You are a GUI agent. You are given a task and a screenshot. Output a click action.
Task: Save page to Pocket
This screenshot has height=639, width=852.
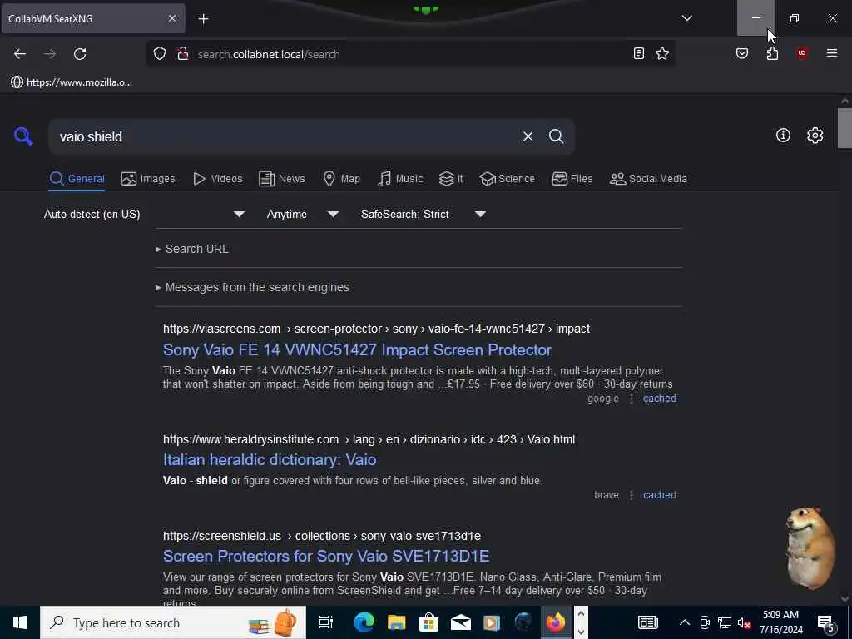[741, 54]
